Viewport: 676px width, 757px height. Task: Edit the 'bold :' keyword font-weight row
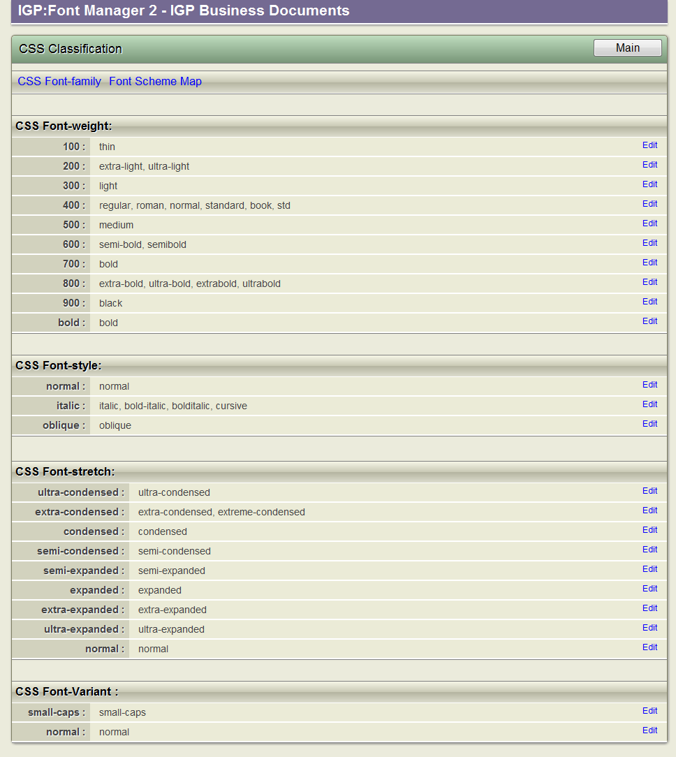649,321
